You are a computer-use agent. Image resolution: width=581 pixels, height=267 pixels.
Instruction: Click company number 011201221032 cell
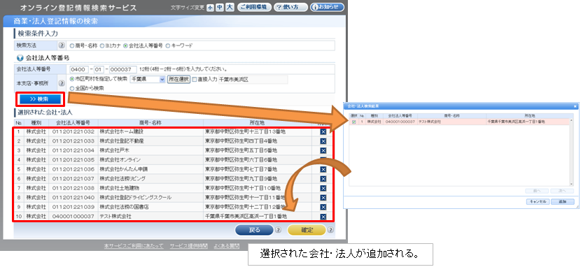pyautogui.click(x=73, y=131)
